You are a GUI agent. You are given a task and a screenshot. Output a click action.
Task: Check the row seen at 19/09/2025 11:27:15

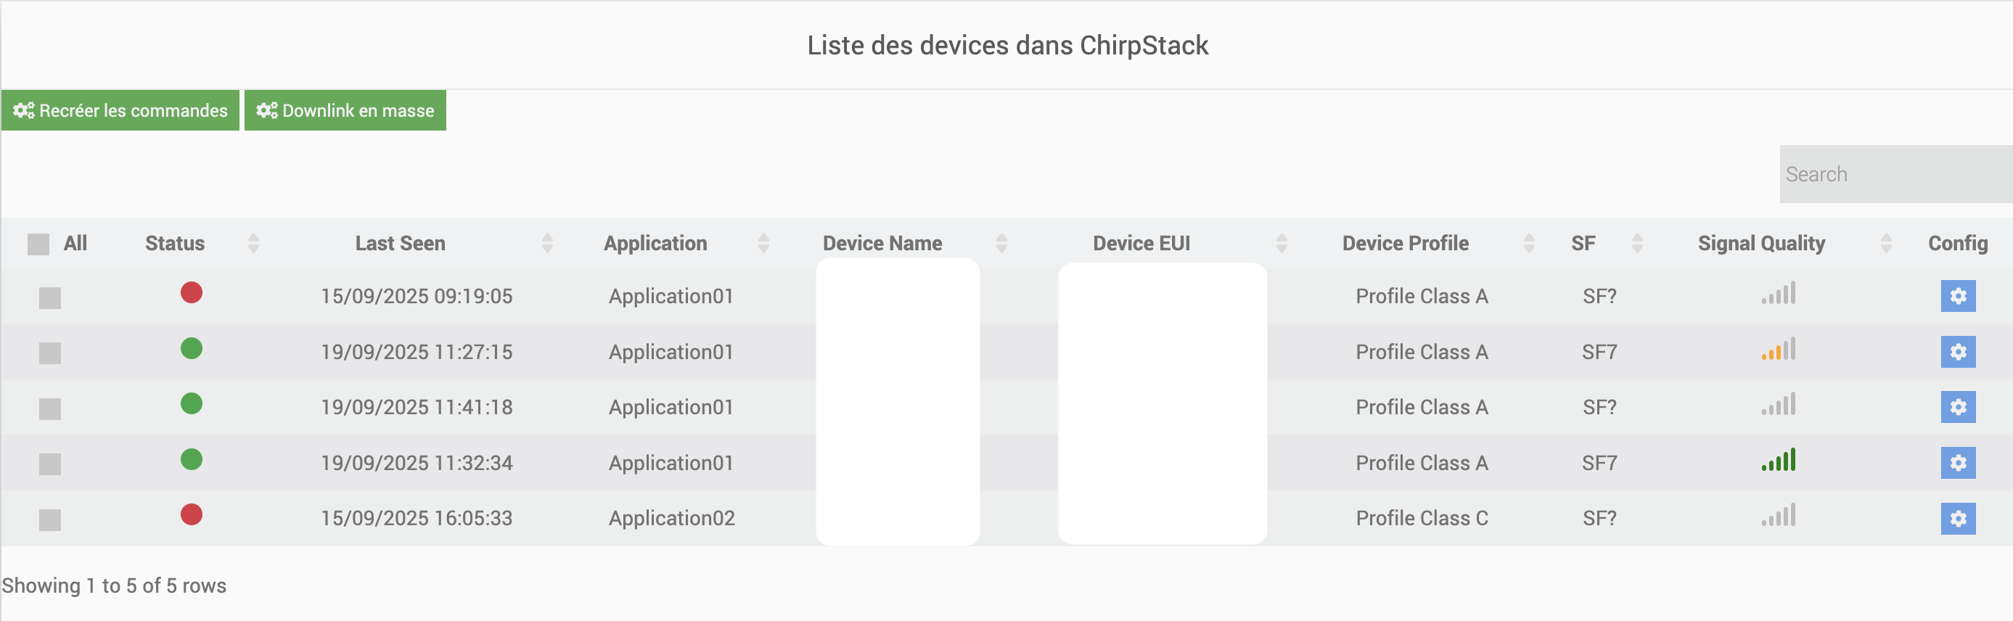point(50,353)
